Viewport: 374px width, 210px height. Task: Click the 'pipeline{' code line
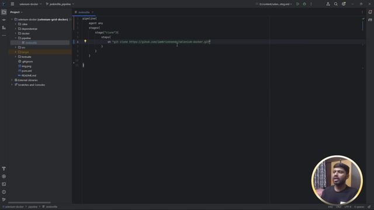[x=89, y=19]
